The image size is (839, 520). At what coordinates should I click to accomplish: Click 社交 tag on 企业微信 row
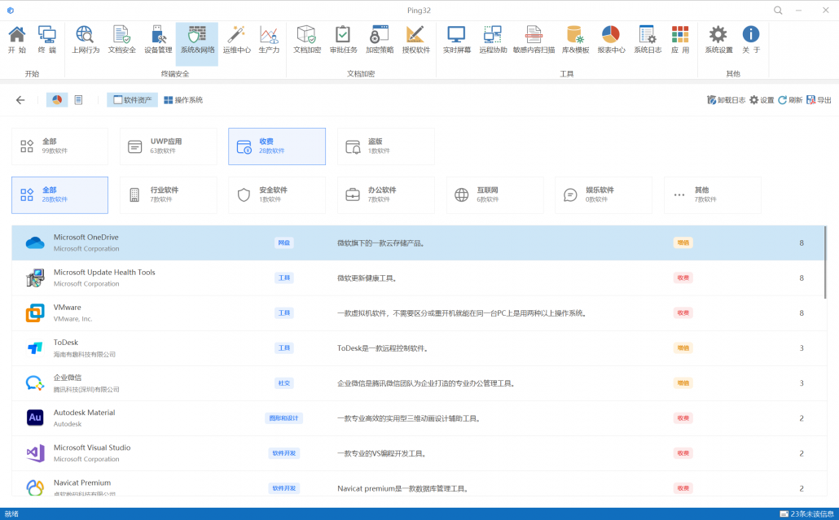tap(283, 383)
